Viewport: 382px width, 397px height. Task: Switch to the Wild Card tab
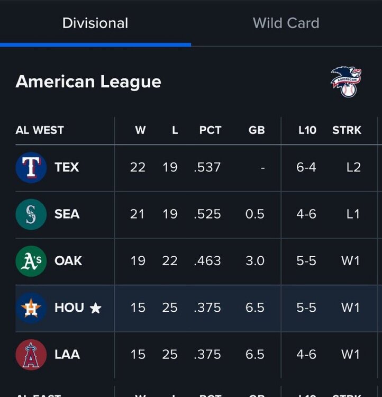coord(286,23)
